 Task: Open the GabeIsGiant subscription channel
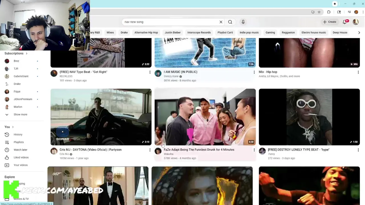(x=22, y=76)
